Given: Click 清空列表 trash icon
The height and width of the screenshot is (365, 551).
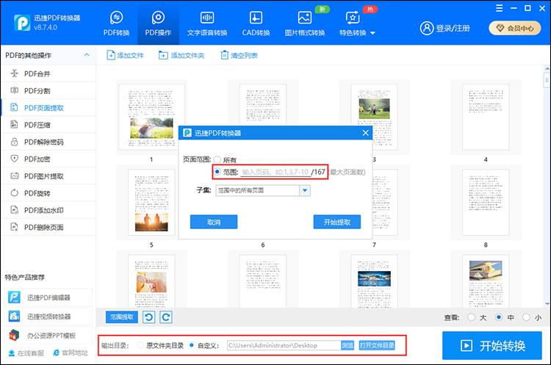Looking at the screenshot, I should click(x=224, y=55).
